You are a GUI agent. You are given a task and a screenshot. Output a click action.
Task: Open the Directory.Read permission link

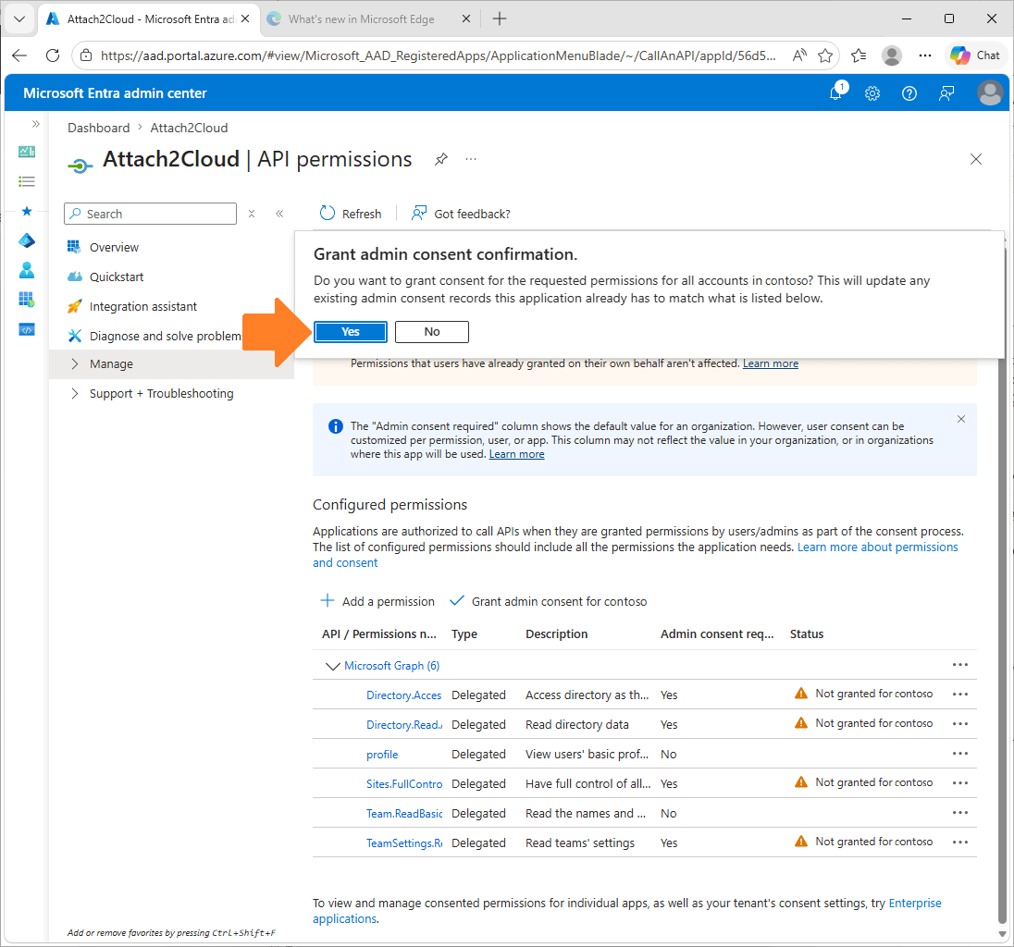point(403,724)
